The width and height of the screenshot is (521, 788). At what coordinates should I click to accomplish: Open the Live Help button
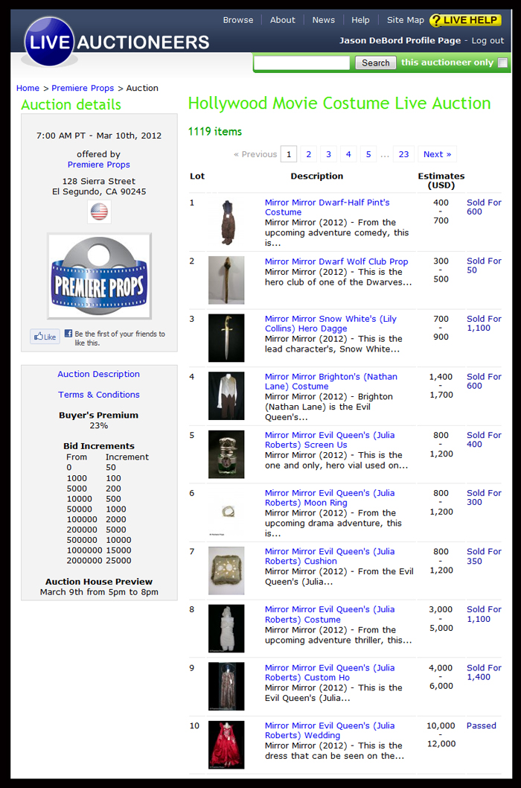point(465,20)
